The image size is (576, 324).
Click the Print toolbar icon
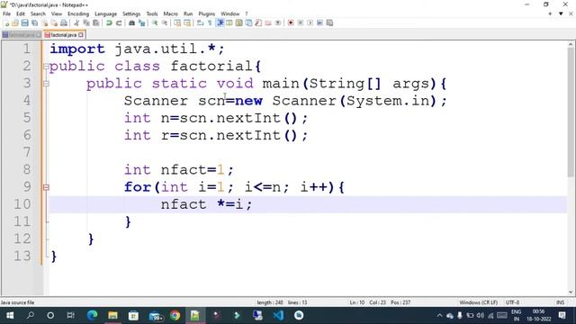click(64, 22)
